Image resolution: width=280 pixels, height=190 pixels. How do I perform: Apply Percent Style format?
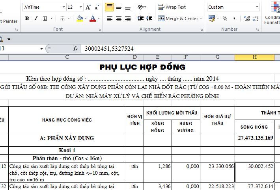(x=225, y=18)
